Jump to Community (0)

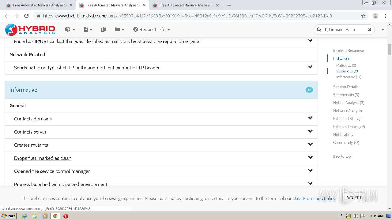coord(346,143)
